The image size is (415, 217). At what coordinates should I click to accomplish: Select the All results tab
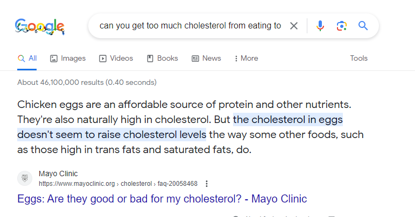pos(27,58)
